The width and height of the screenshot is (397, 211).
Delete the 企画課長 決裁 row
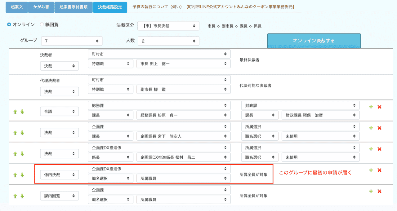(x=379, y=128)
